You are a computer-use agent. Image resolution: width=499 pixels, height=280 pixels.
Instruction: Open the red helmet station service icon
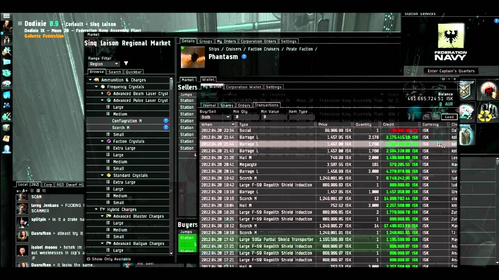click(x=487, y=89)
